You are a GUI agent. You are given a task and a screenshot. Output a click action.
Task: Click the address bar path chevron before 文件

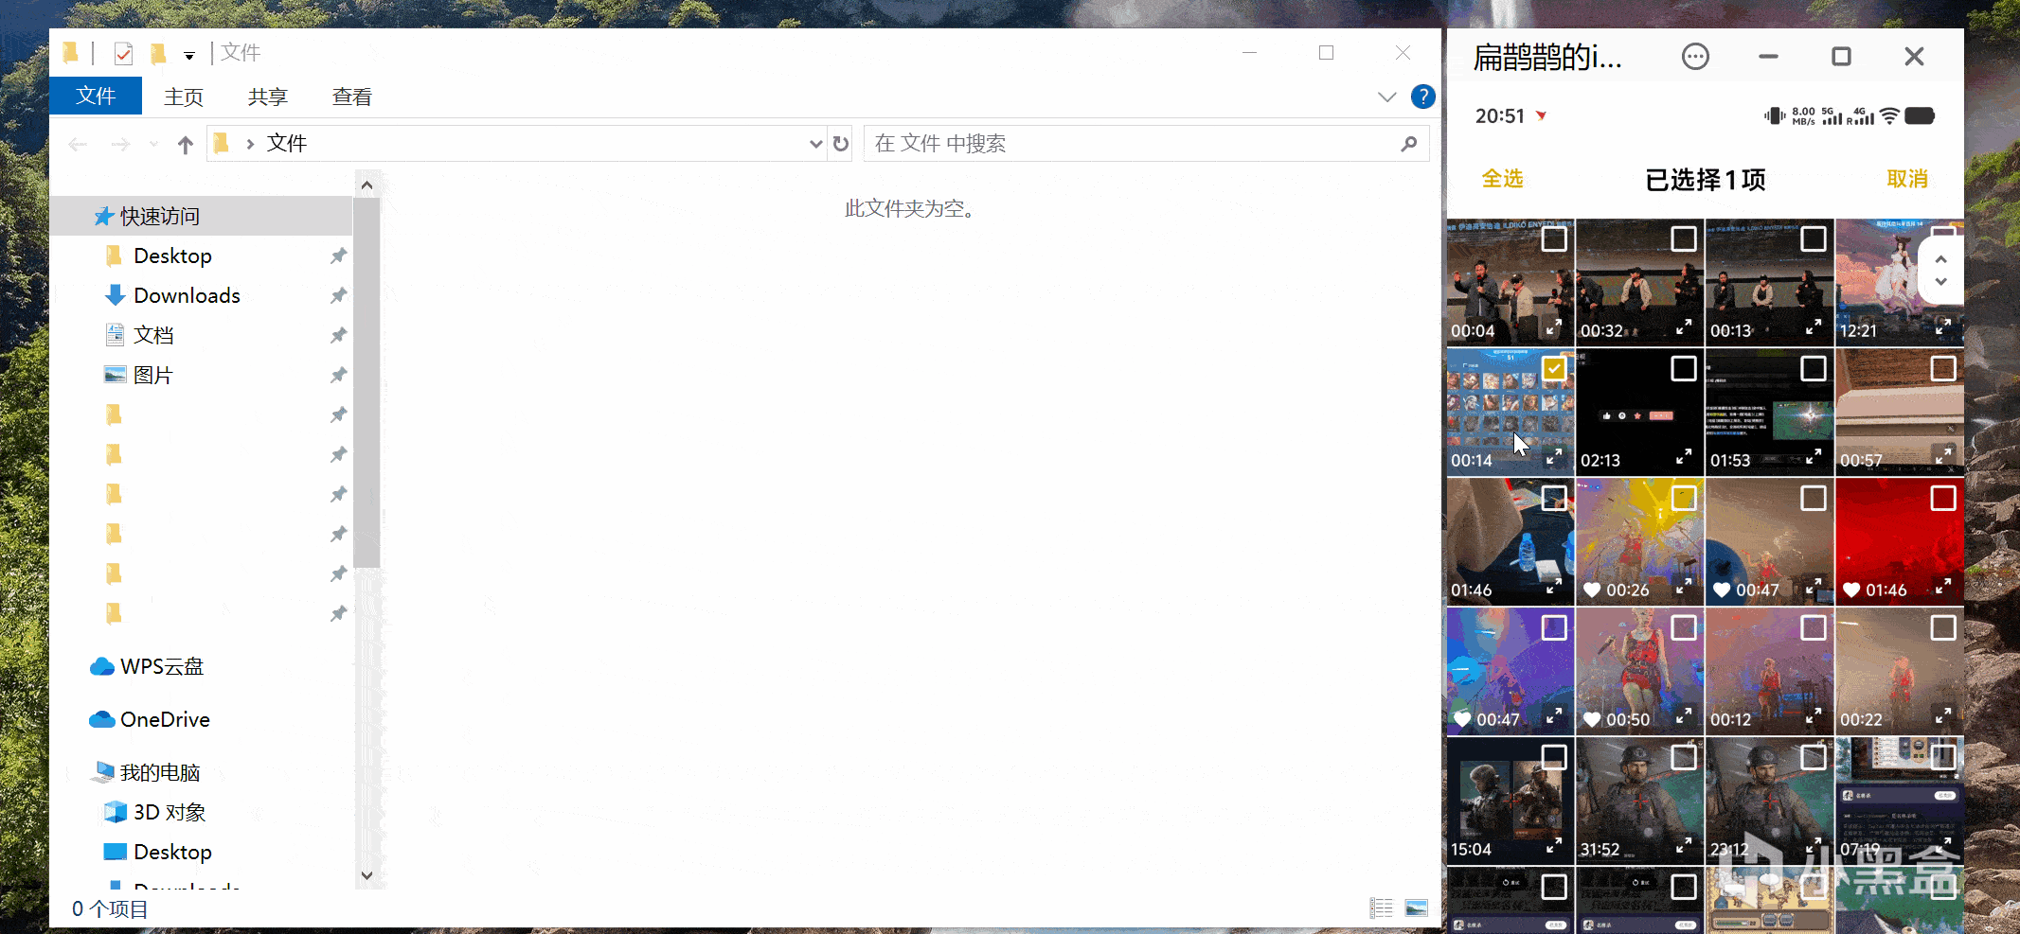tap(250, 144)
